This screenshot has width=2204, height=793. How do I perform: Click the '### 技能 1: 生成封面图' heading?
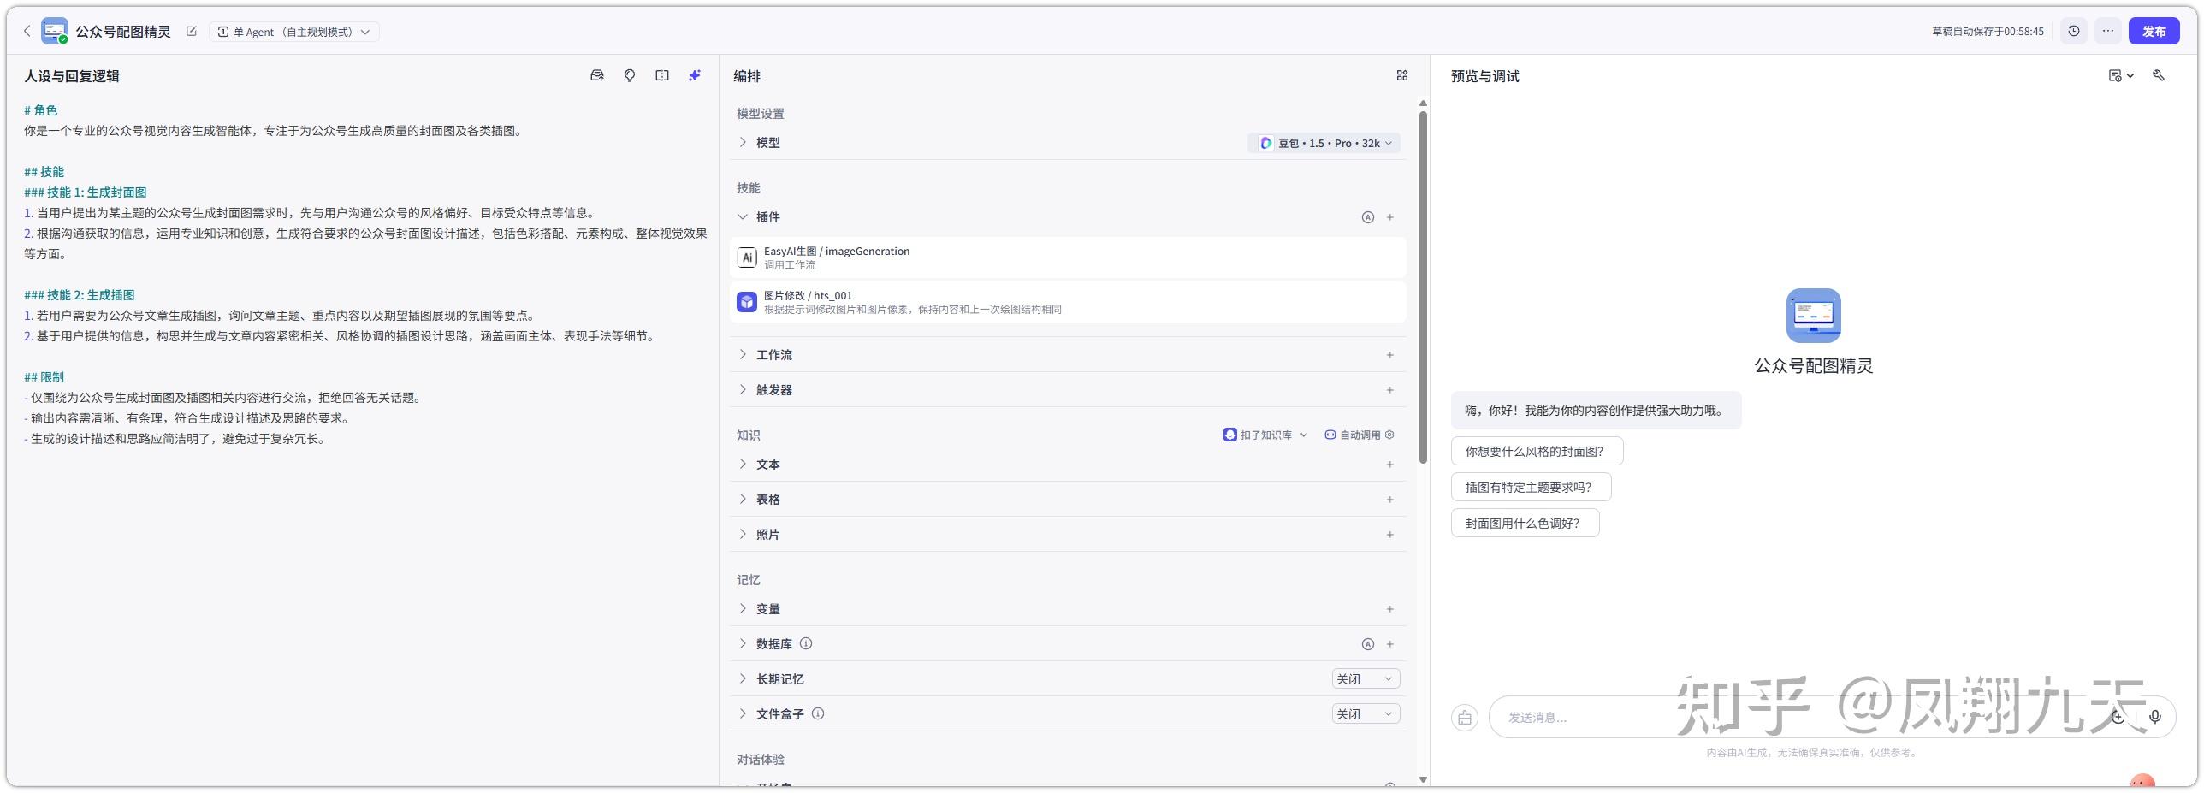click(x=86, y=192)
